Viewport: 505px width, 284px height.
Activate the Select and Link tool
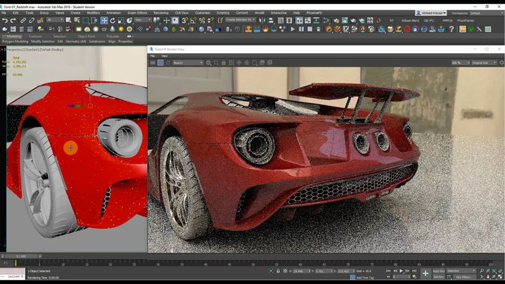point(23,21)
